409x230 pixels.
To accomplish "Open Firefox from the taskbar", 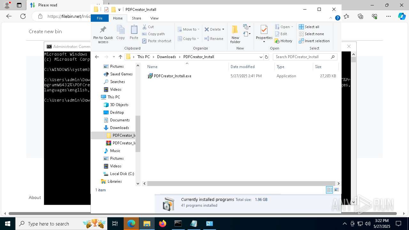I will [x=163, y=224].
